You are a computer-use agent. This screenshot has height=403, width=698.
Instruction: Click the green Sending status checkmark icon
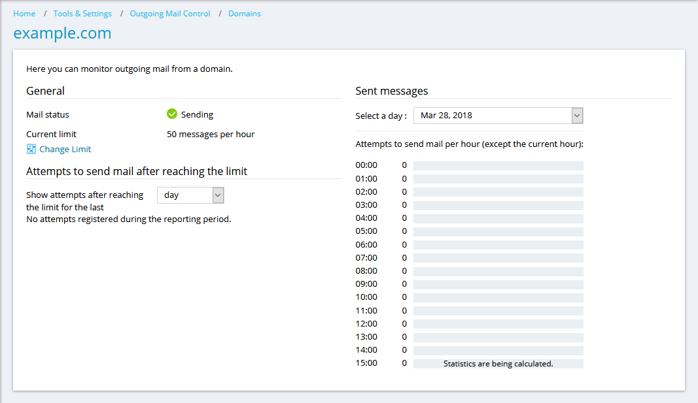click(172, 114)
